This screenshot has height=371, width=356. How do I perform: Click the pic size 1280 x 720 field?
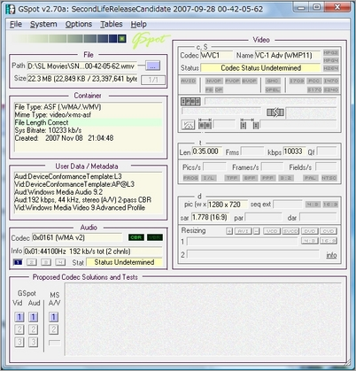pos(228,205)
